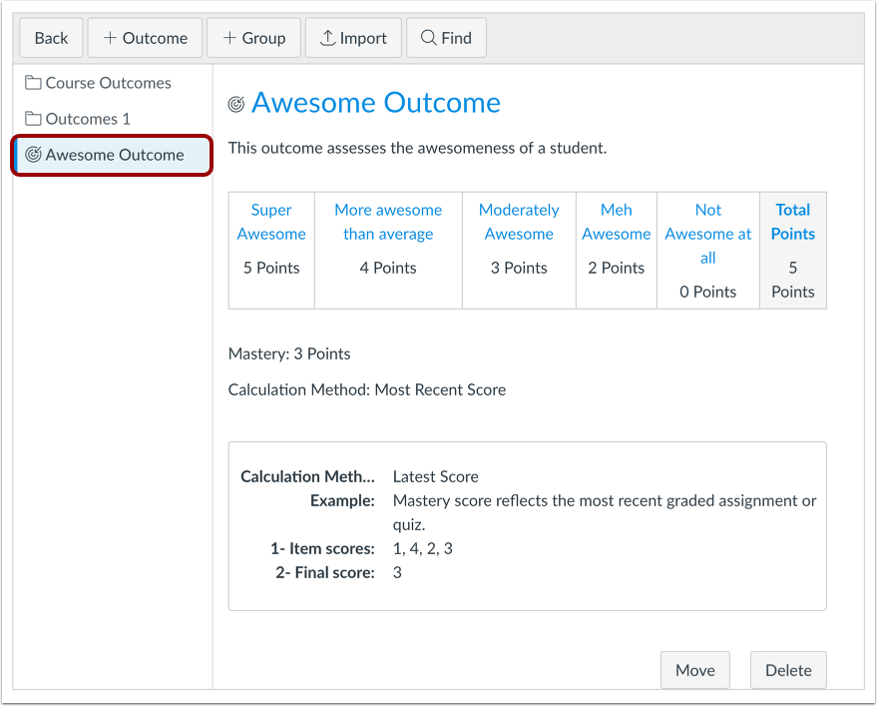Click the Total Points column

(x=793, y=251)
